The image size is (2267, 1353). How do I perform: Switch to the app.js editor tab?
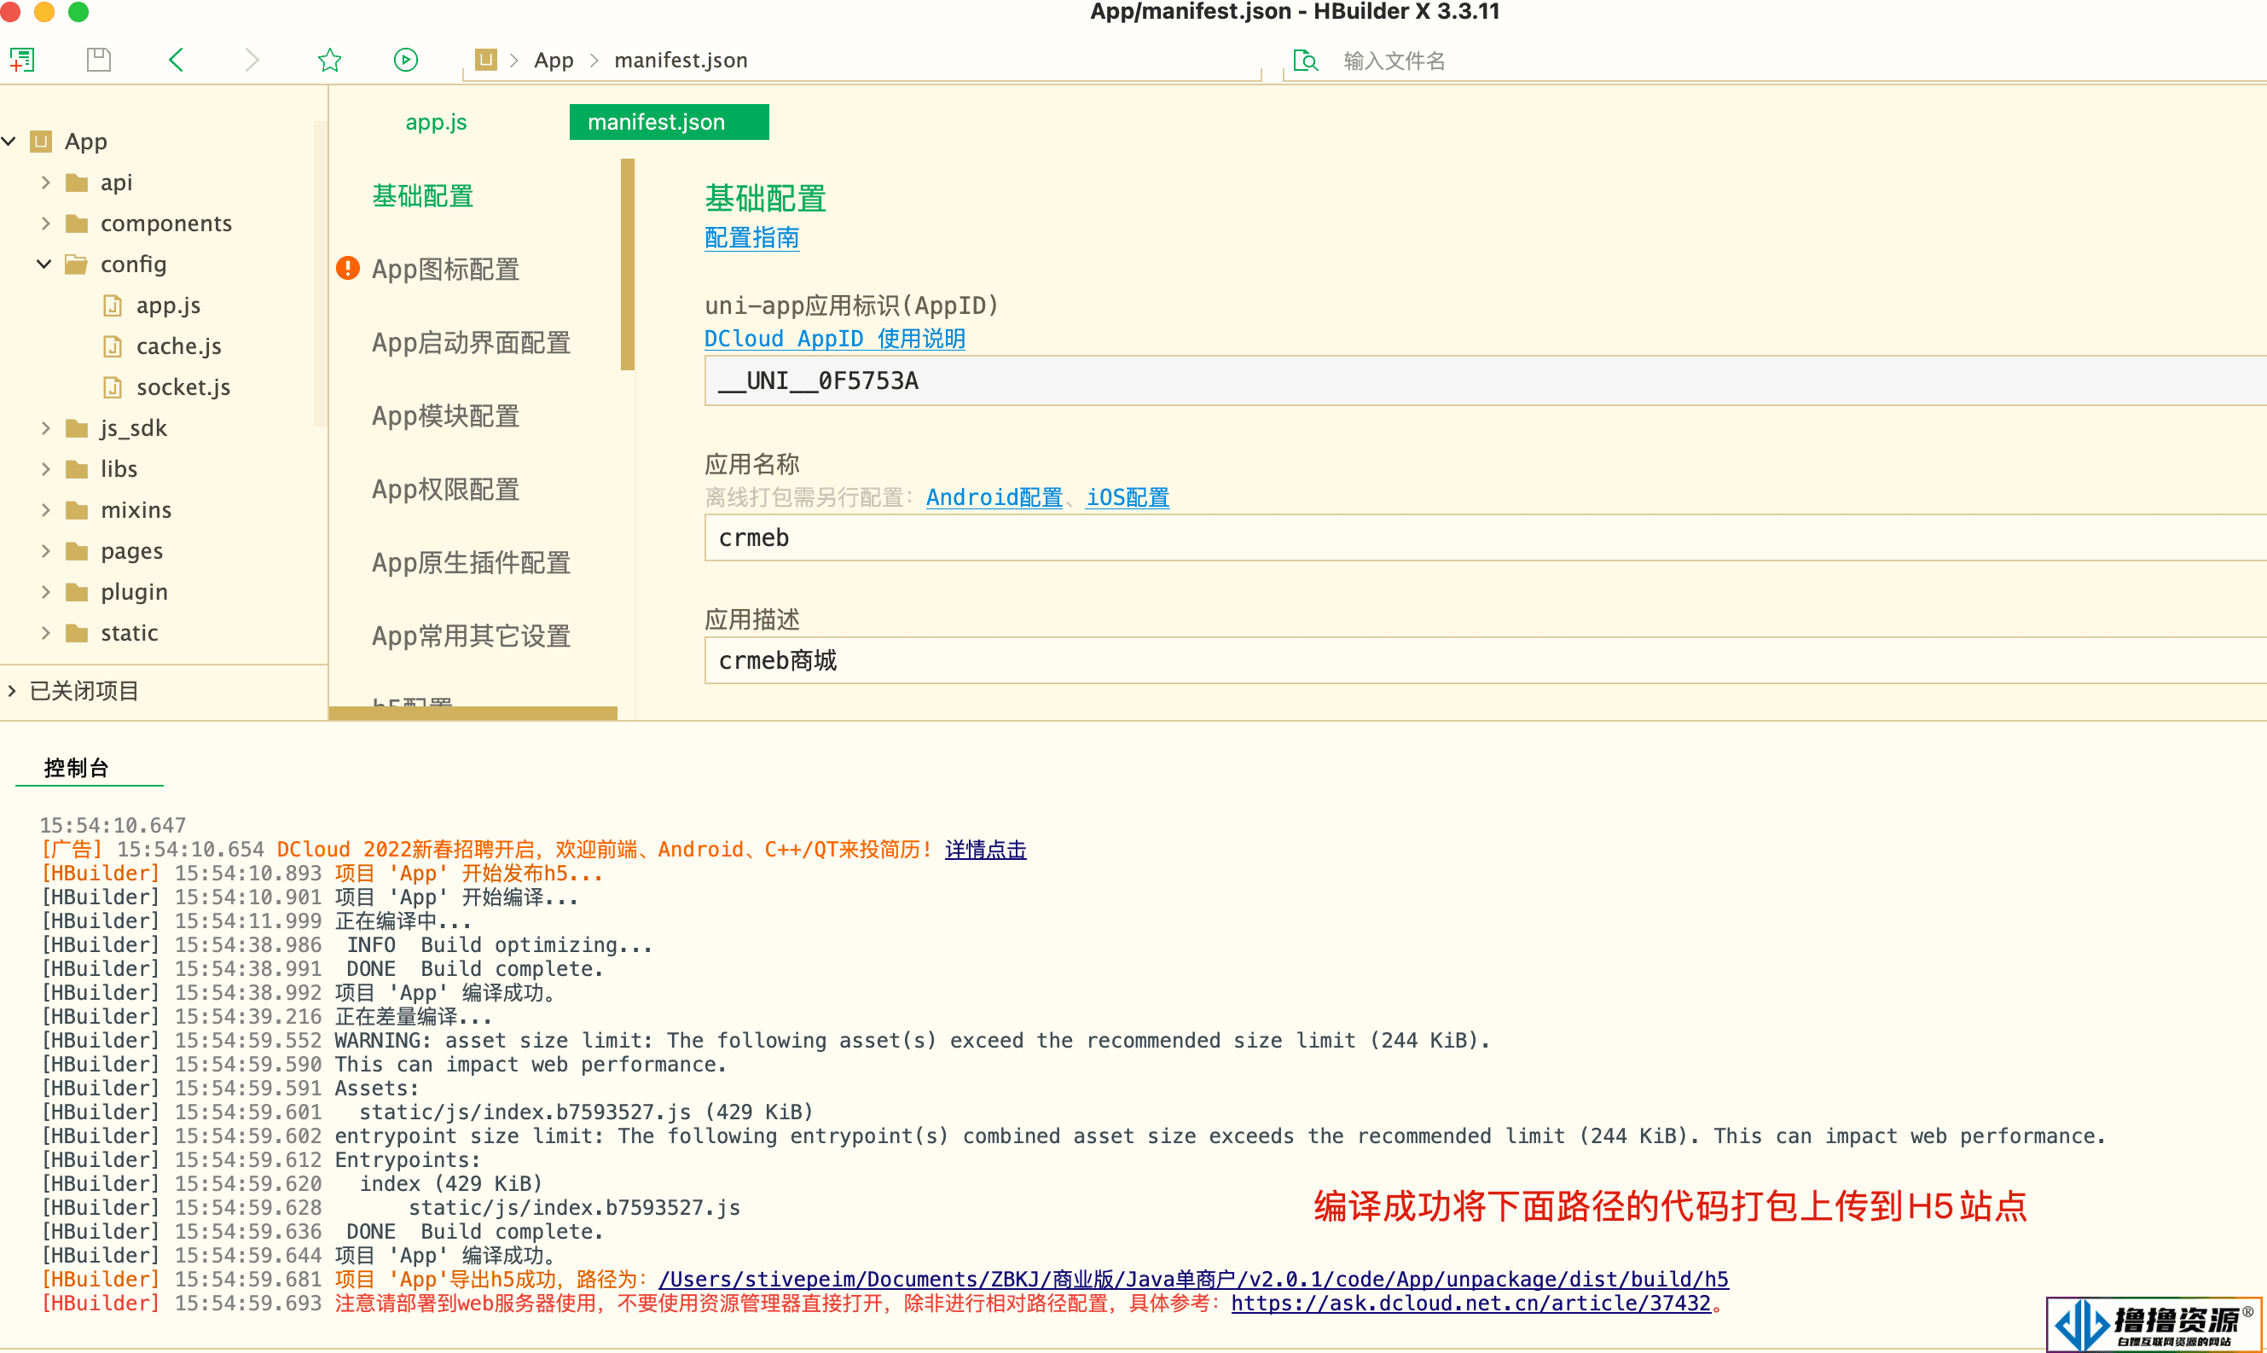point(436,122)
